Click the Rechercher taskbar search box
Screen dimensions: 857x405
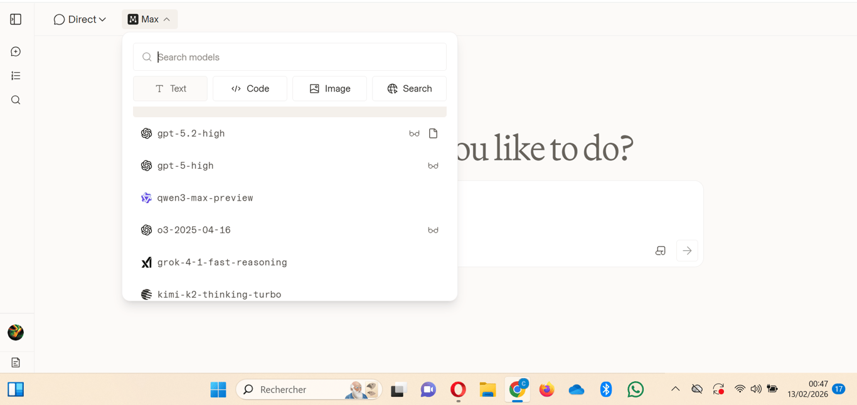coord(309,389)
